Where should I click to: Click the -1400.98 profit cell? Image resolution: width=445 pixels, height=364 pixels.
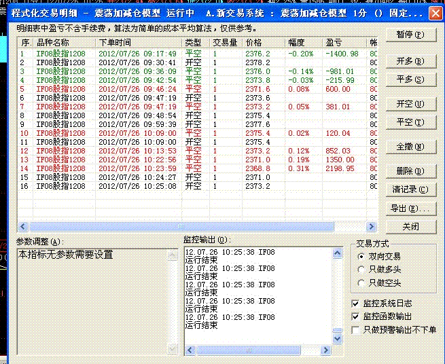click(x=342, y=54)
